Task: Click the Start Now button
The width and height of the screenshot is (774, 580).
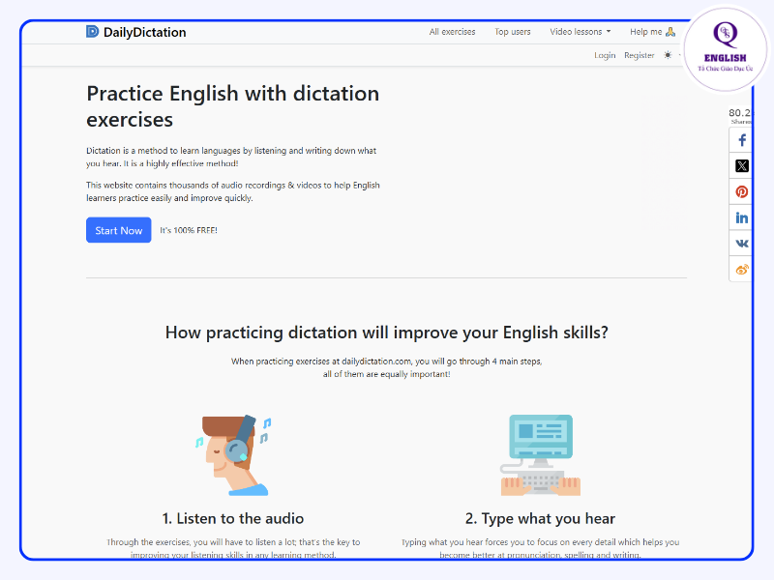Action: click(x=119, y=230)
